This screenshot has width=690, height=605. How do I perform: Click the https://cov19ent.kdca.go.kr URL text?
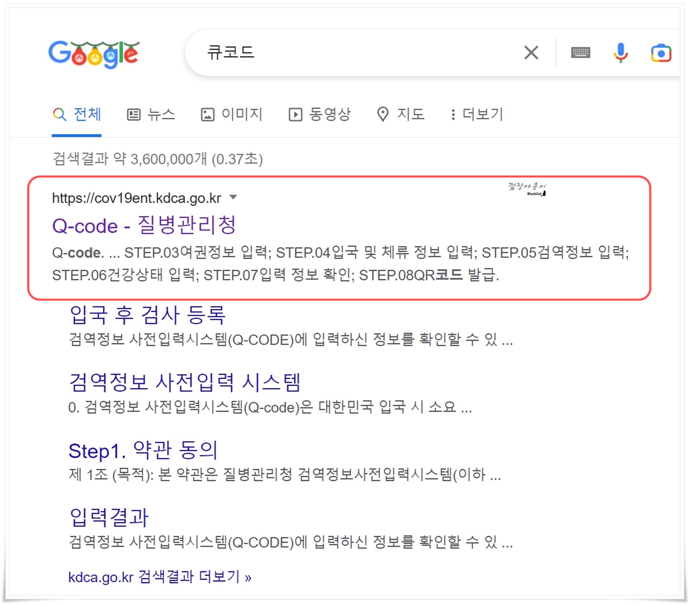pos(137,198)
